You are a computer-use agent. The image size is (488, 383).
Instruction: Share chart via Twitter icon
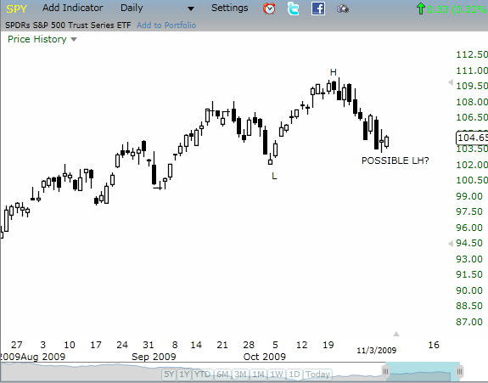pyautogui.click(x=293, y=8)
